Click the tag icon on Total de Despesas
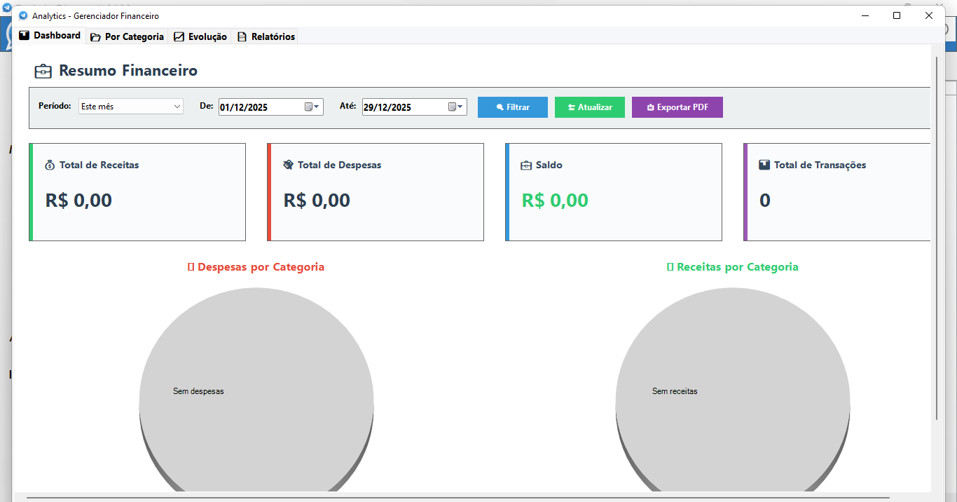Screen dimensions: 957x502 288,165
